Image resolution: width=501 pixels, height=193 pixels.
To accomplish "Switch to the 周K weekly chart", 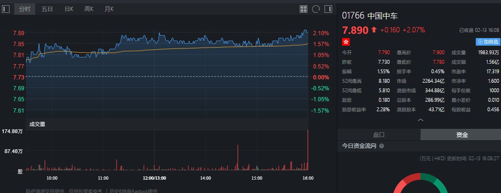I will pyautogui.click(x=89, y=9).
